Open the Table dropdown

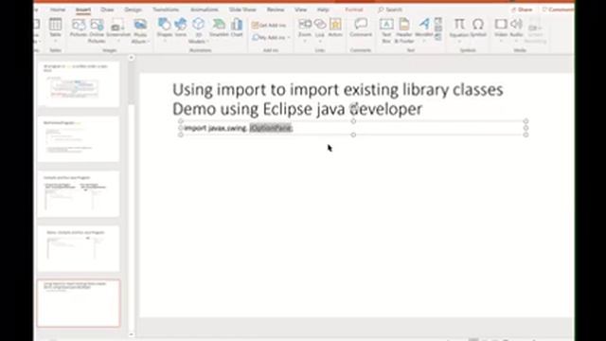click(x=55, y=41)
